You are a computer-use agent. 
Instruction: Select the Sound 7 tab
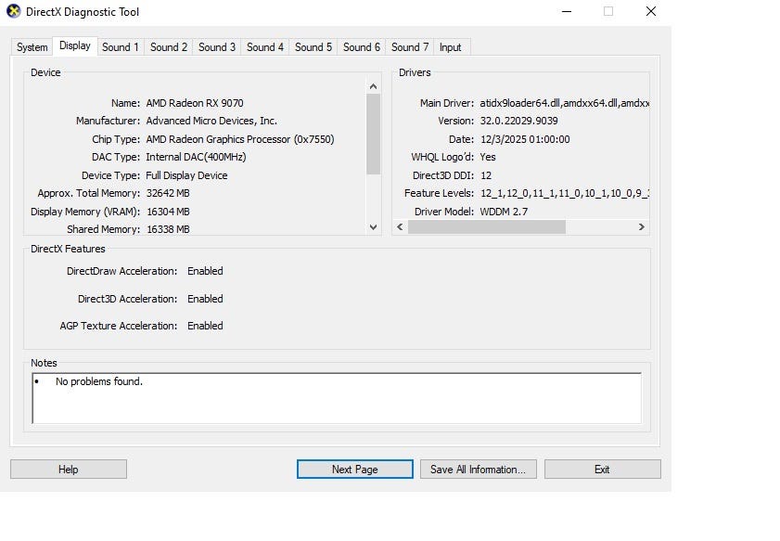(410, 47)
